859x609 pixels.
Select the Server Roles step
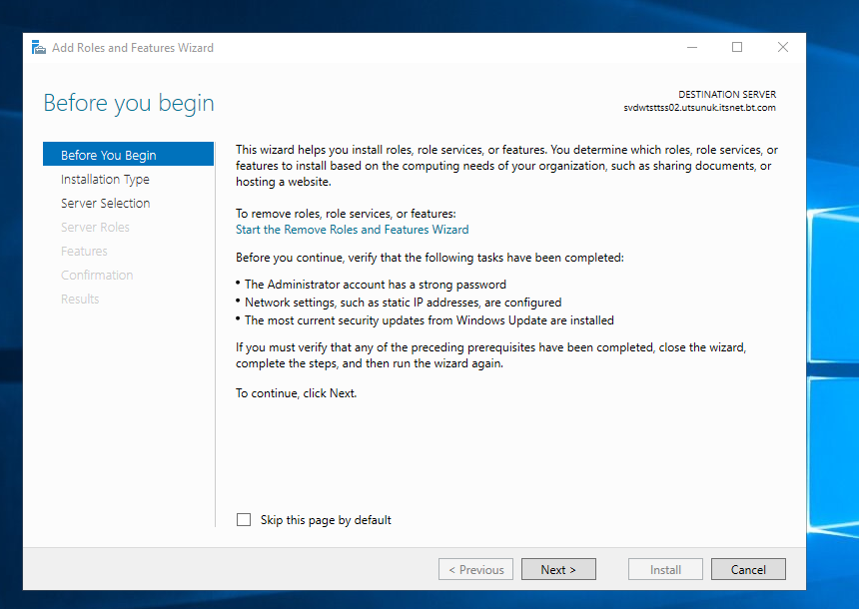click(95, 228)
